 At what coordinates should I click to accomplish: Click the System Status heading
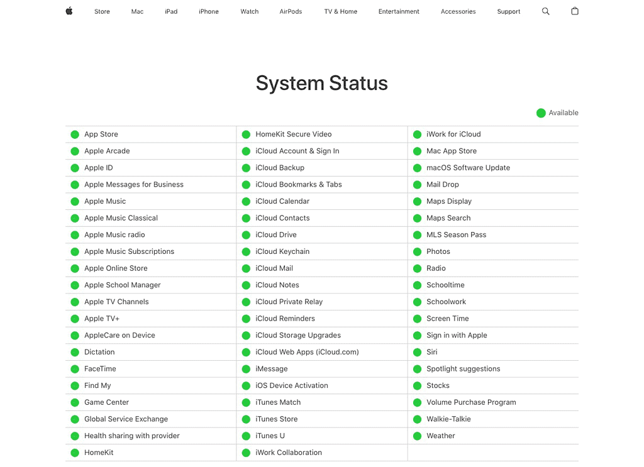321,83
